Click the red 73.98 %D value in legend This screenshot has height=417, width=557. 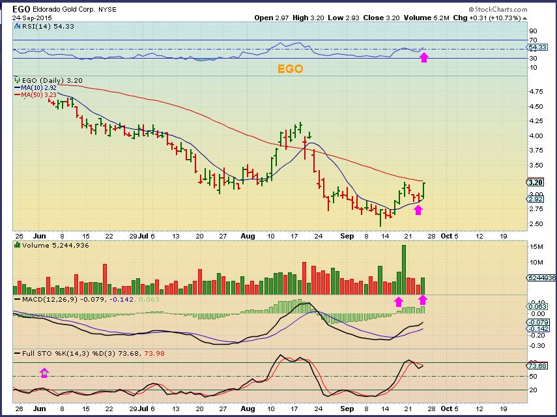154,353
